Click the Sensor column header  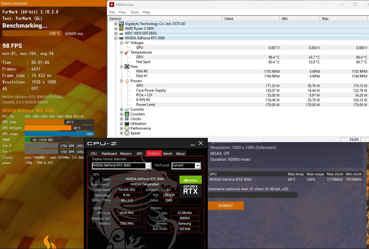point(165,18)
